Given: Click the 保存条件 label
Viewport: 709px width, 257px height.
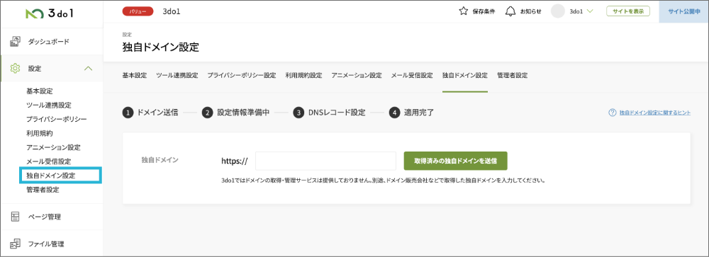Looking at the screenshot, I should [x=484, y=11].
